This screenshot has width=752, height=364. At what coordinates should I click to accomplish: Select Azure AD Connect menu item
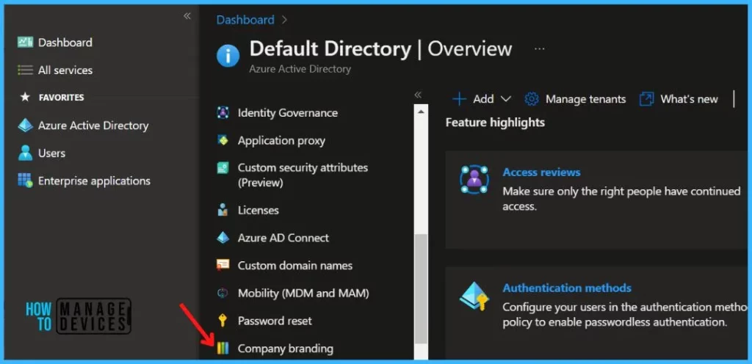(283, 238)
